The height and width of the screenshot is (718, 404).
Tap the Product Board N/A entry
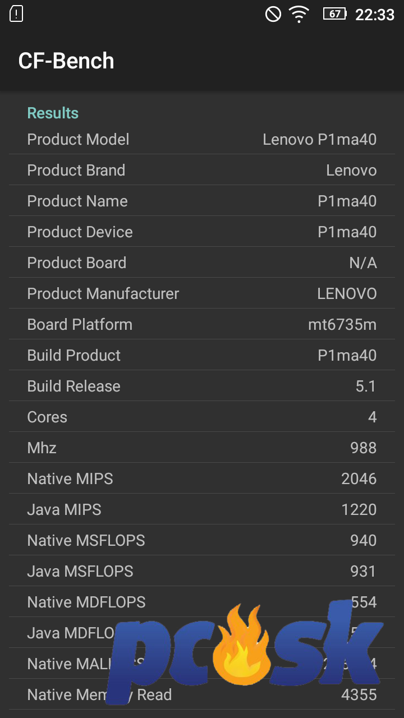[202, 263]
